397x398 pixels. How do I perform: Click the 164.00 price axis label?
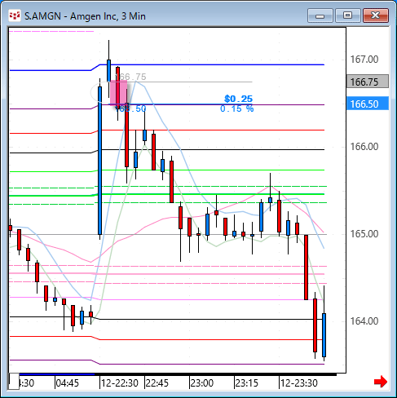pyautogui.click(x=364, y=321)
